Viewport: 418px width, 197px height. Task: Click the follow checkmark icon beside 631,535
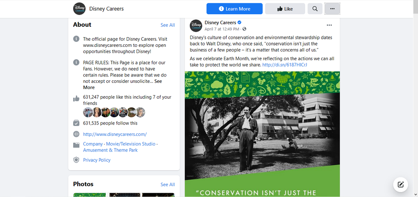coord(76,123)
